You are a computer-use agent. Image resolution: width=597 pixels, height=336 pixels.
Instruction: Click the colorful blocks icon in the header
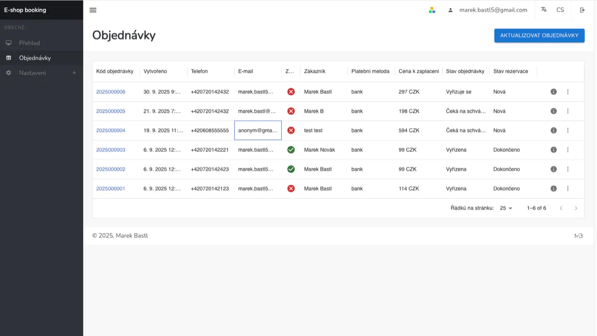coord(432,10)
